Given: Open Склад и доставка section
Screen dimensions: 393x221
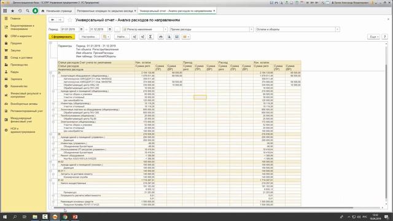Looking at the screenshot, I should click(x=21, y=58).
